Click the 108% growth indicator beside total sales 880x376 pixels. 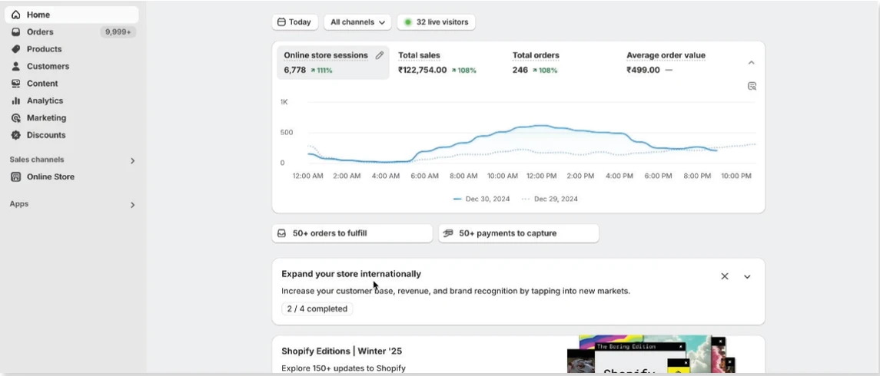(x=464, y=71)
